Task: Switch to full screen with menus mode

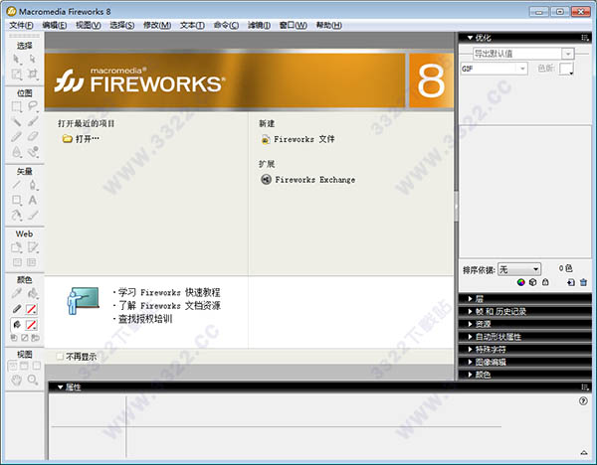Action: click(24, 366)
